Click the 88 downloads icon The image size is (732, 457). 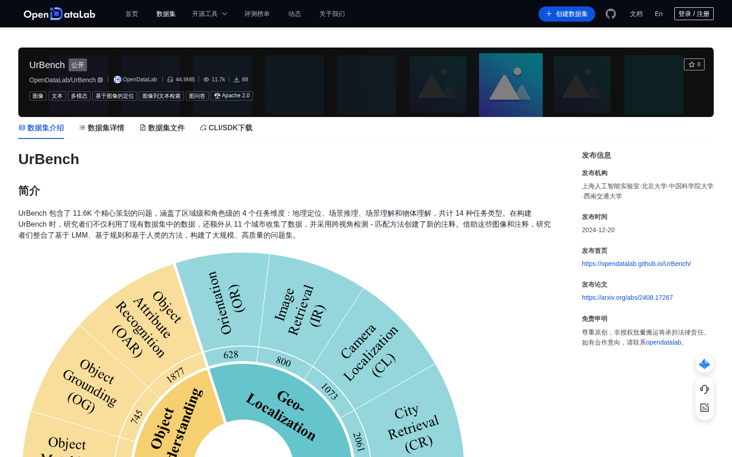coord(237,80)
